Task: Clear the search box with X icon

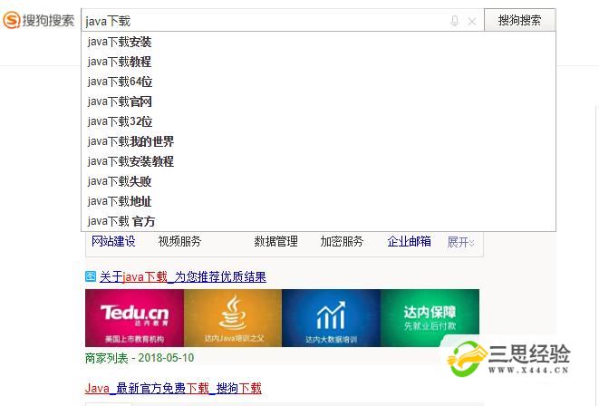Action: tap(472, 21)
